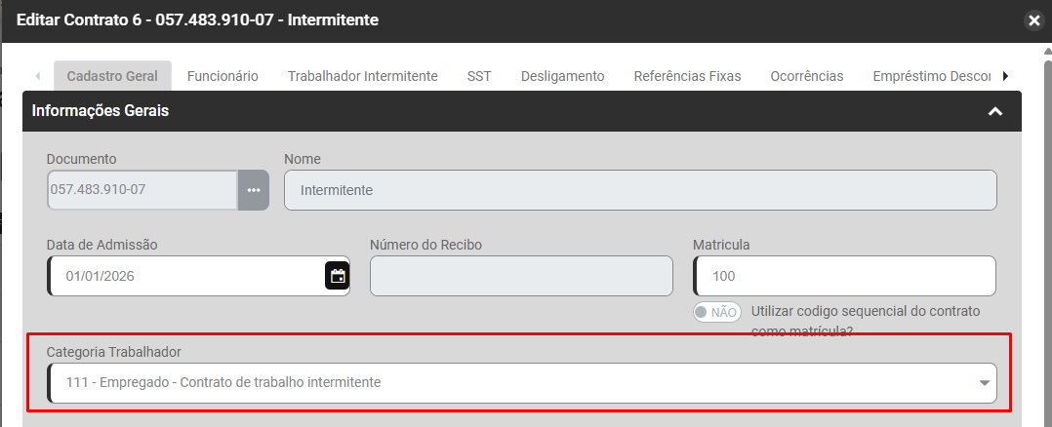Click the Matricula input field

(844, 276)
